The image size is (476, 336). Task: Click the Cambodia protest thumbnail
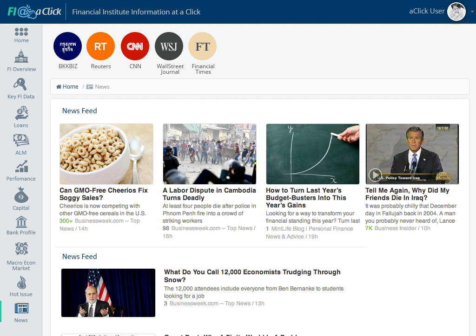(210, 154)
